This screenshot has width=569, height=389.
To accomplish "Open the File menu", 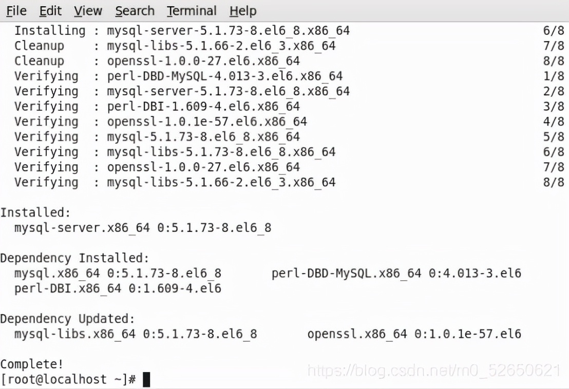I will pyautogui.click(x=16, y=11).
